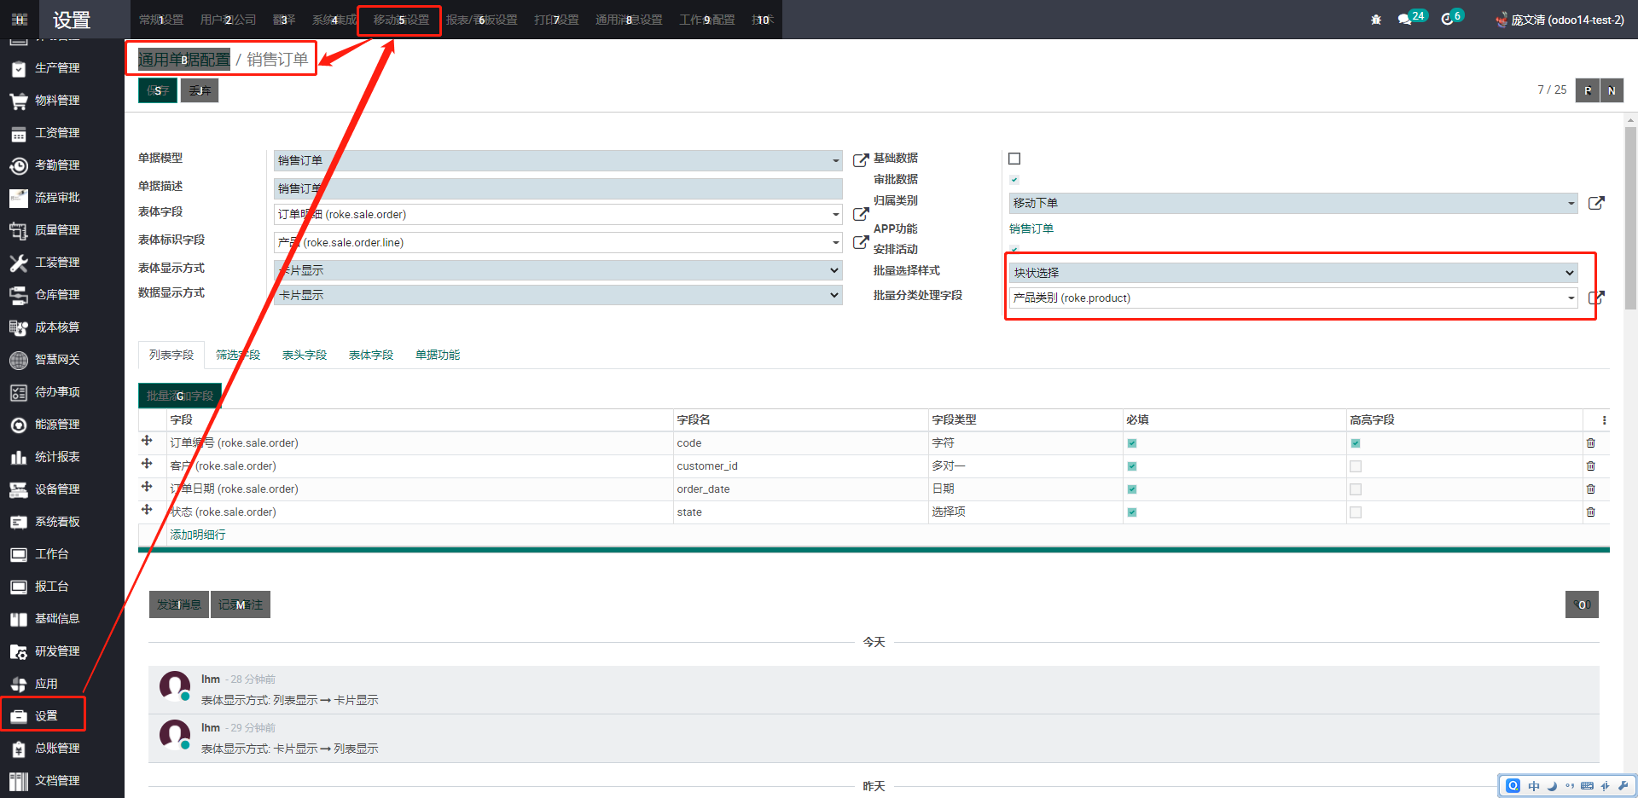Expand the 表体显示方式 dropdown
The width and height of the screenshot is (1638, 798).
pos(558,270)
